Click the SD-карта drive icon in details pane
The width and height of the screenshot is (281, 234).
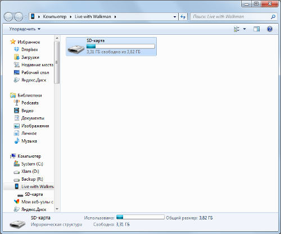(x=17, y=224)
